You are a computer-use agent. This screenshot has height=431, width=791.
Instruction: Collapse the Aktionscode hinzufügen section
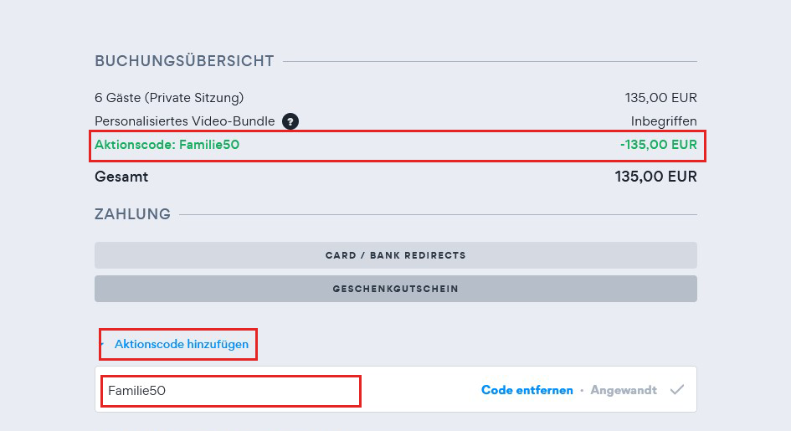[x=181, y=344]
